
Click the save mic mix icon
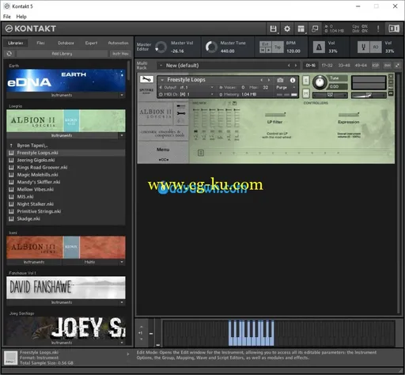(235, 103)
